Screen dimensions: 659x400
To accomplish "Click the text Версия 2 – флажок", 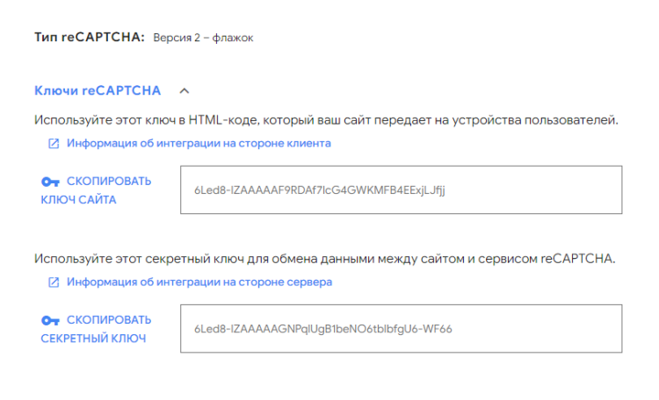I will tap(203, 38).
